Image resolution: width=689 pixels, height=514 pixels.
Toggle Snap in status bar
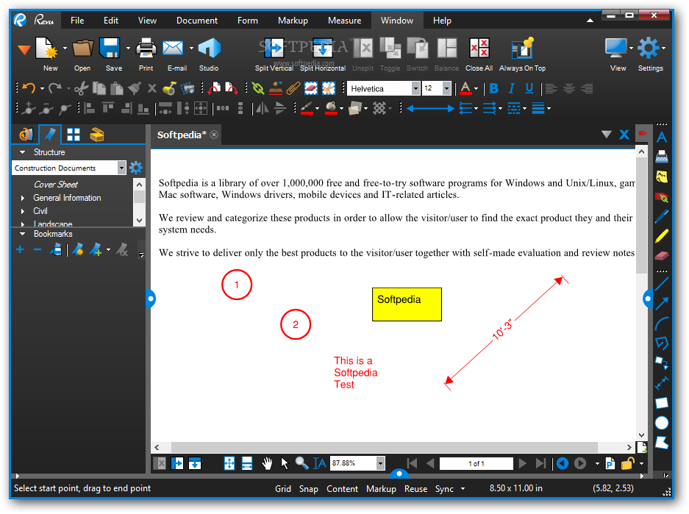(x=308, y=488)
